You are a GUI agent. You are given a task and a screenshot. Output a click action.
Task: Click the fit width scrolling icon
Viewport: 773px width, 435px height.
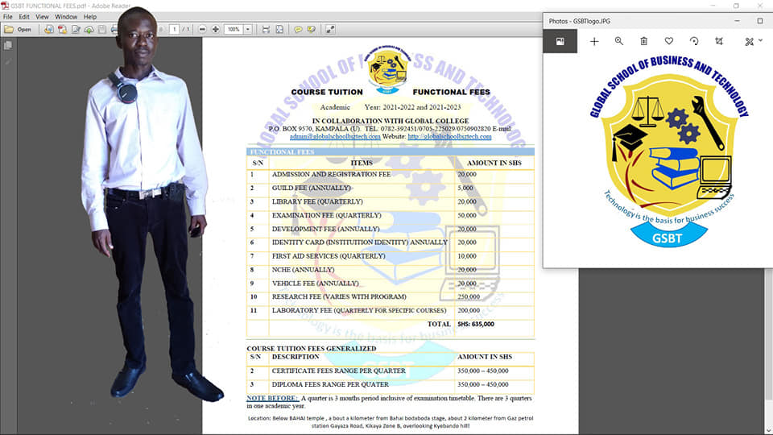(x=266, y=30)
